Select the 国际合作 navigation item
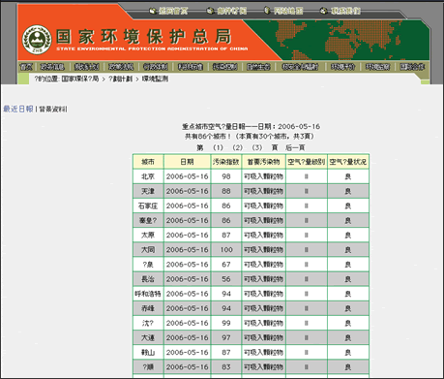Viewport: 444px width, 379px height. pyautogui.click(x=412, y=67)
